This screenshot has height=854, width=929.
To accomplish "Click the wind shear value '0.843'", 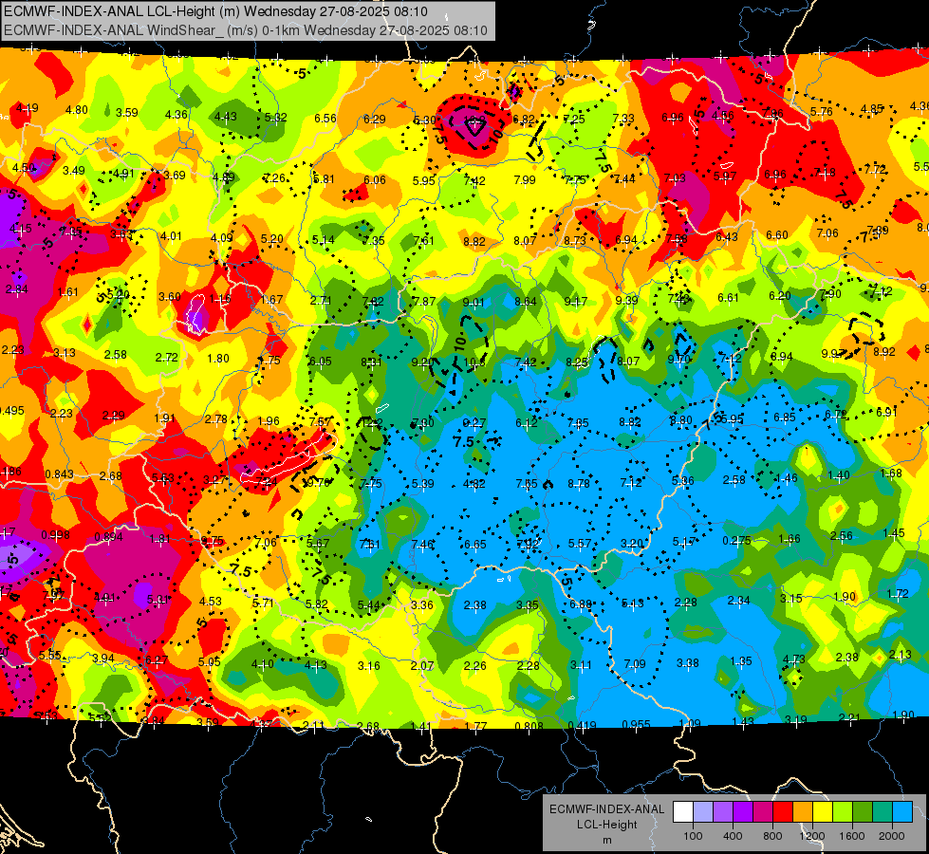I will (x=59, y=474).
